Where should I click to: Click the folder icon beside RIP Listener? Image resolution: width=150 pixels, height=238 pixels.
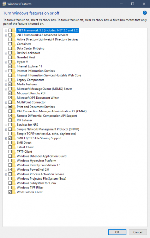tap(14, 120)
